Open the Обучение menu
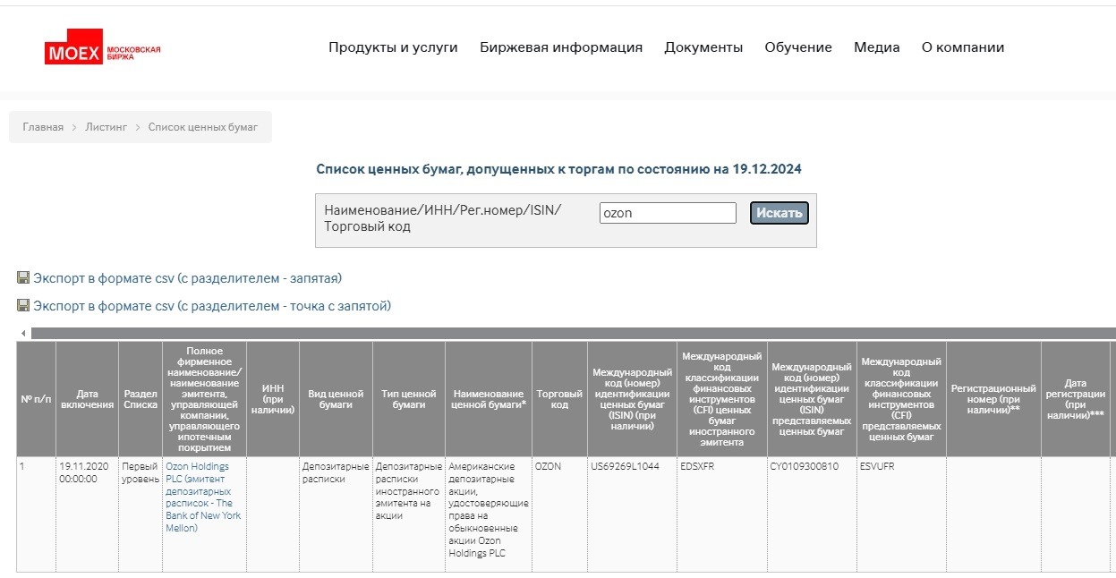Viewport: 1116px width, 578px height. point(798,47)
